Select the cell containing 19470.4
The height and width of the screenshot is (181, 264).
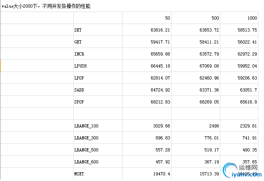pyautogui.click(x=147, y=174)
